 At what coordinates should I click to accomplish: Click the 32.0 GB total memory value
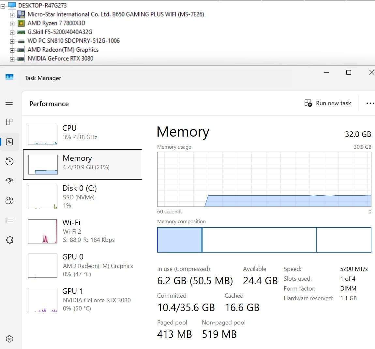(358, 134)
